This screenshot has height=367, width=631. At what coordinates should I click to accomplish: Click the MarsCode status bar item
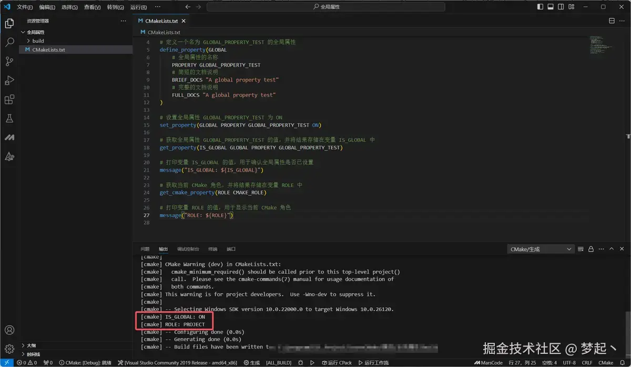[x=487, y=363]
